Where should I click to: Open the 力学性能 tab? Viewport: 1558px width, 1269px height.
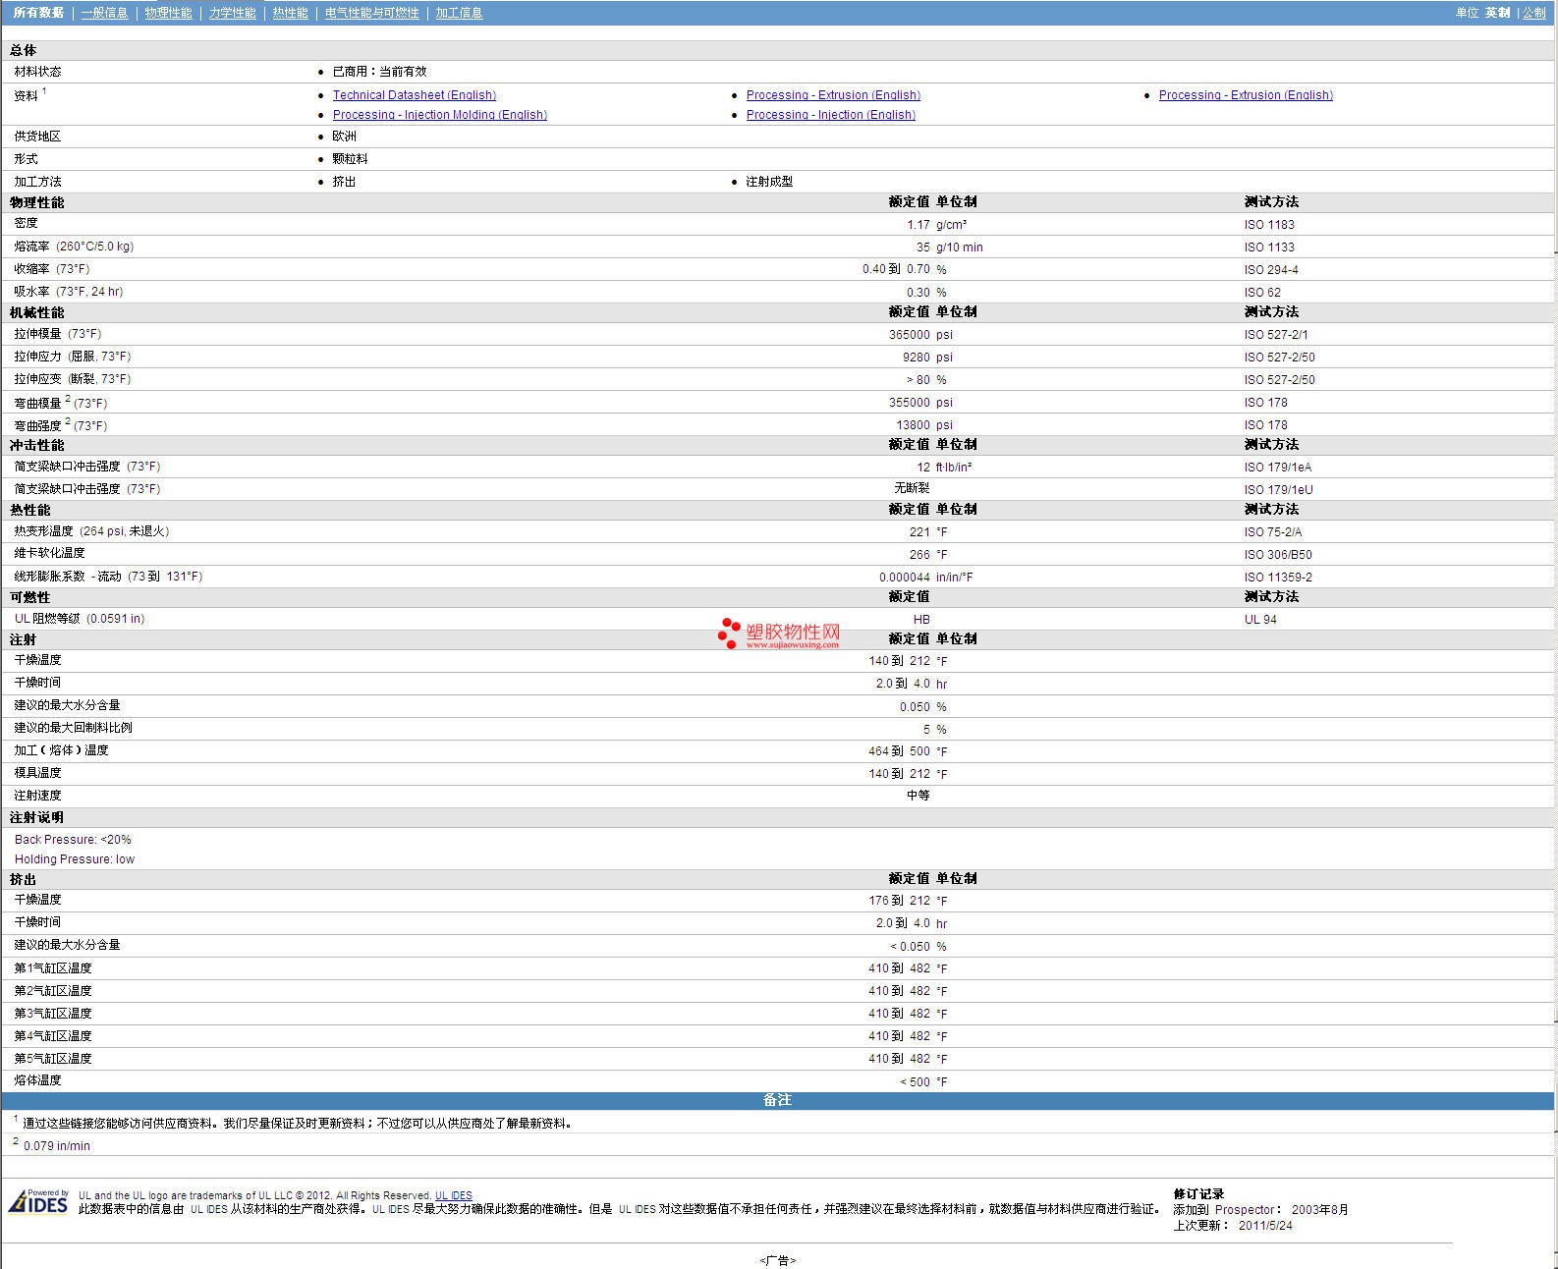pos(232,13)
